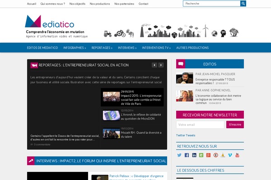
Task: Open the Vimeo channel icon
Action: (x=230, y=155)
